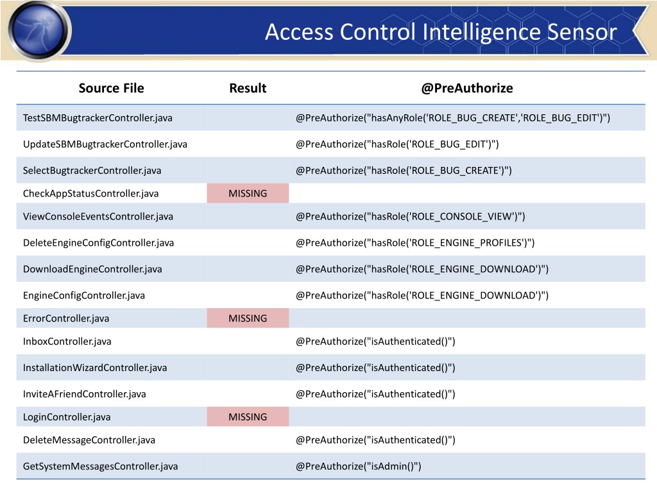
Task: Click the Access Control Intelligence Sensor title
Action: (x=441, y=32)
